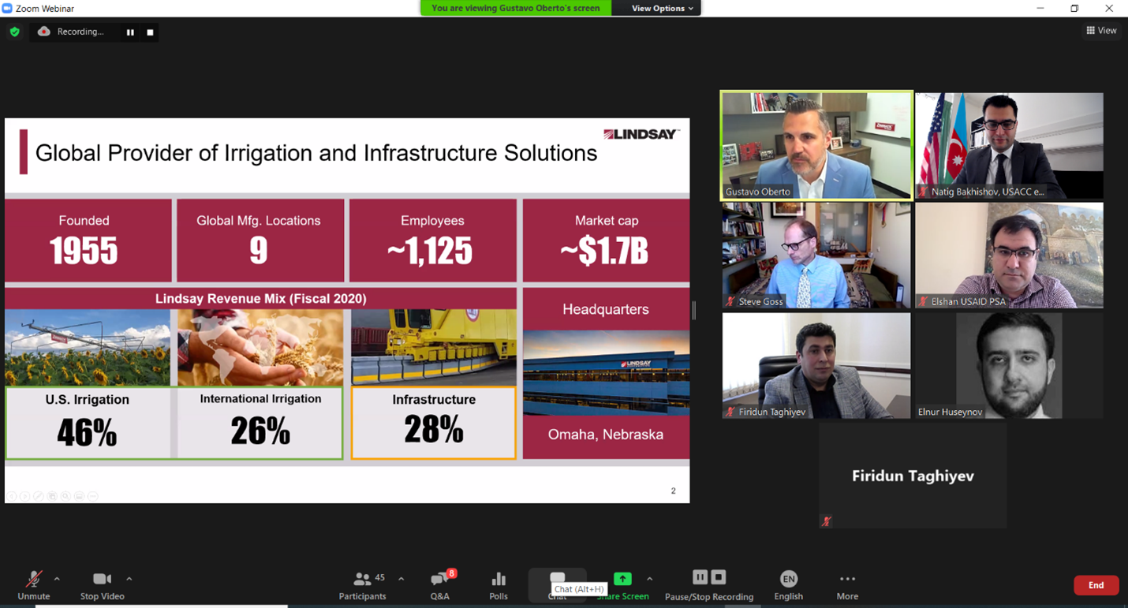Click the slide subtitles control

79,496
